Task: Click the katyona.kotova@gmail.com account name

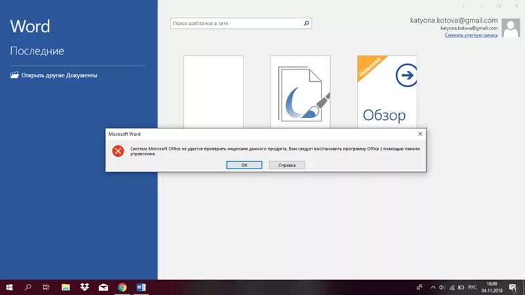Action: 453,20
